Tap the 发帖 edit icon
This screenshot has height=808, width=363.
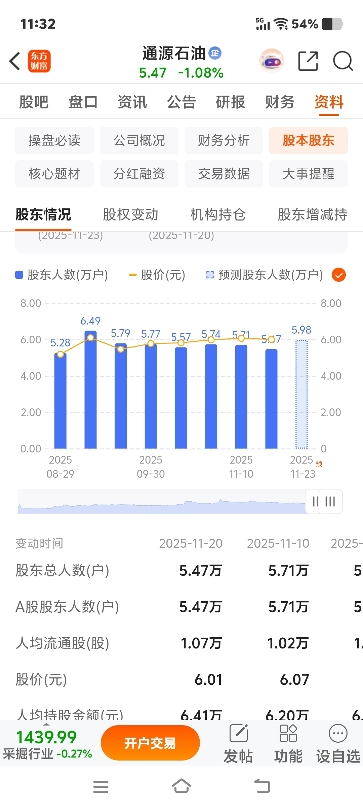(x=239, y=734)
